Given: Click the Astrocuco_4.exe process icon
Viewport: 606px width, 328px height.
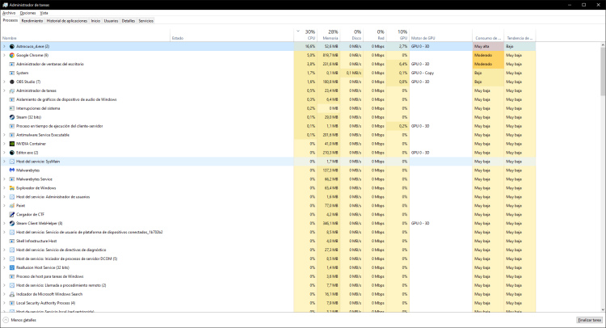Looking at the screenshot, I should pyautogui.click(x=11, y=46).
